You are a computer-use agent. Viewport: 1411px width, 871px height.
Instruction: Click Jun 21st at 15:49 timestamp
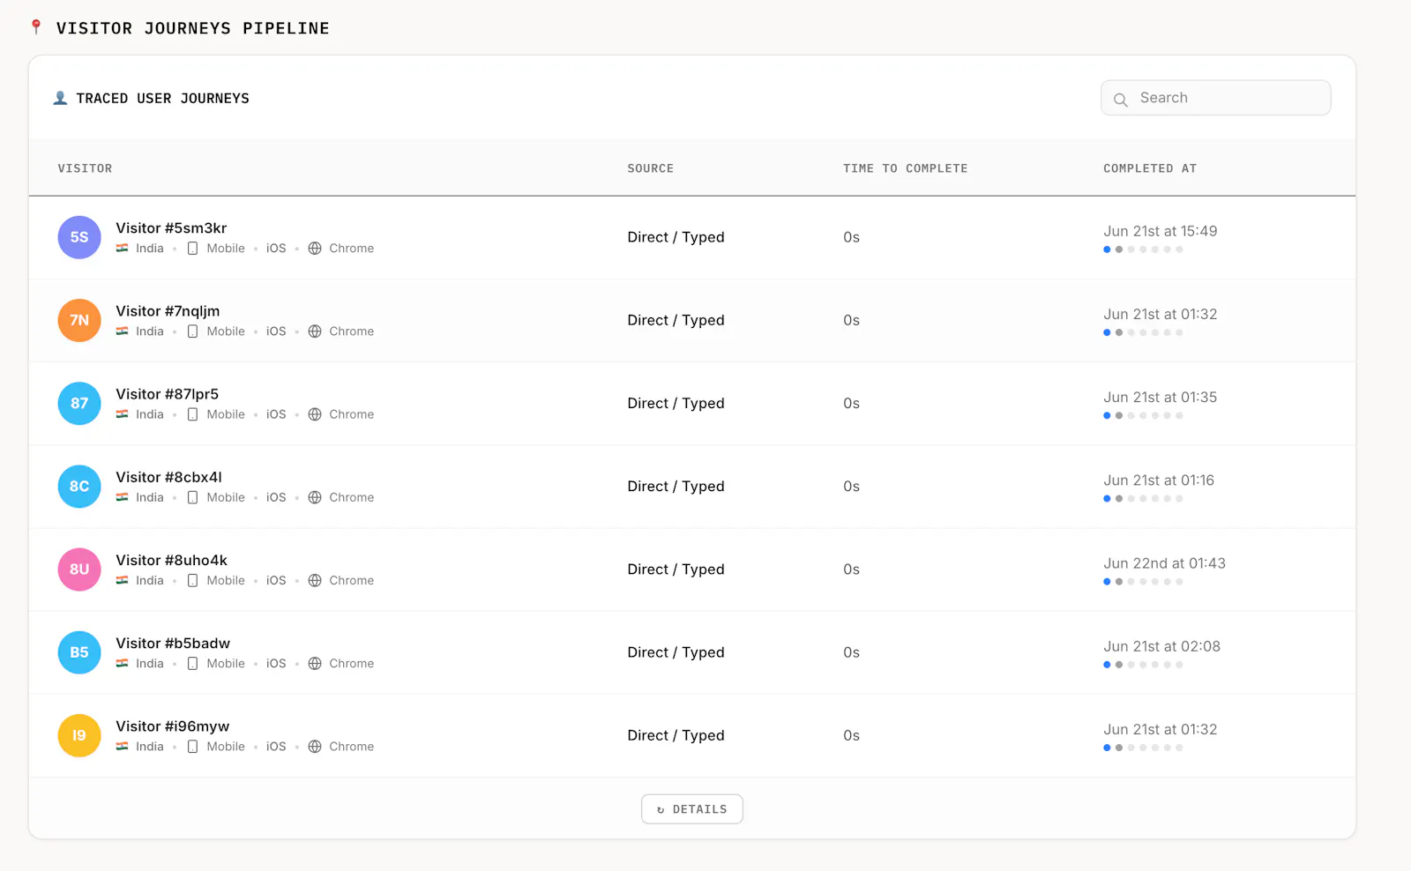(1160, 231)
